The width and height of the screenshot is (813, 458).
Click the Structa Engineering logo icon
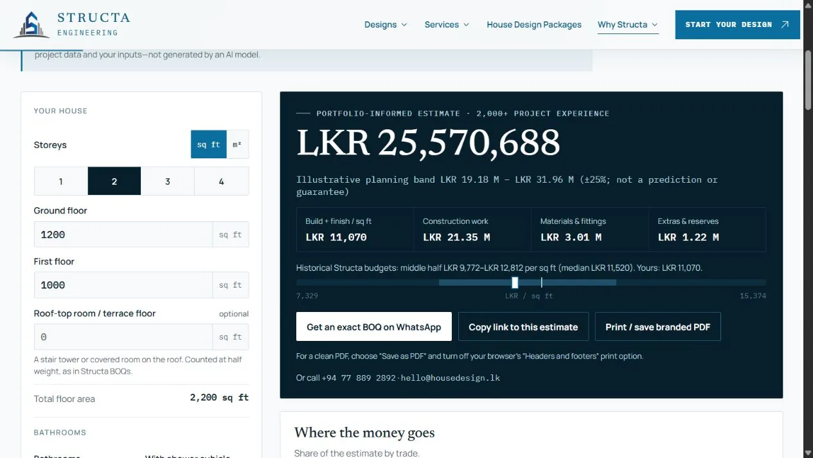[31, 24]
